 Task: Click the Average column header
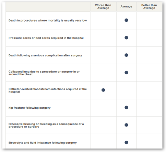point(126,7)
